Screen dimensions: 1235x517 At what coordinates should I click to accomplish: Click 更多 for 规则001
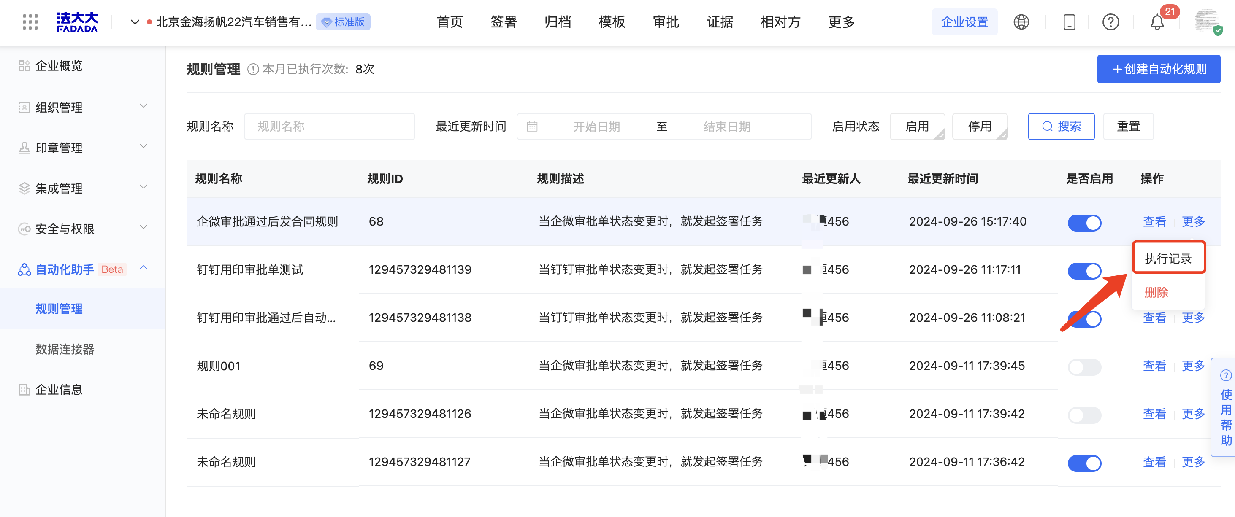coord(1193,366)
